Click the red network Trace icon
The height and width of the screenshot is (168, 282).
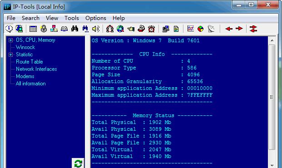[110, 29]
